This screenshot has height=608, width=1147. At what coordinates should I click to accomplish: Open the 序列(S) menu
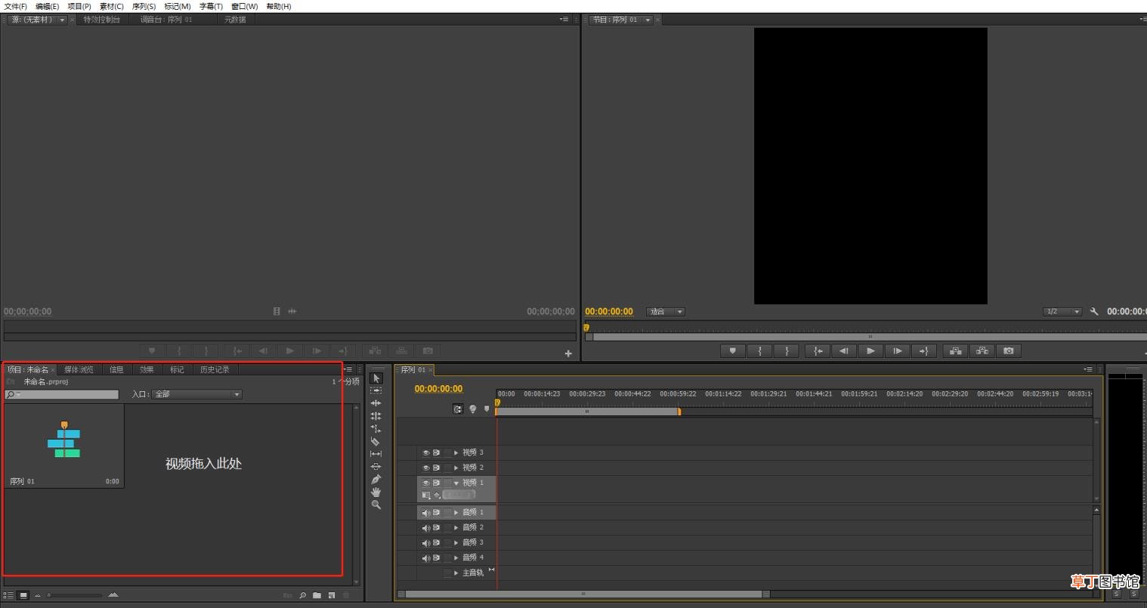point(144,6)
